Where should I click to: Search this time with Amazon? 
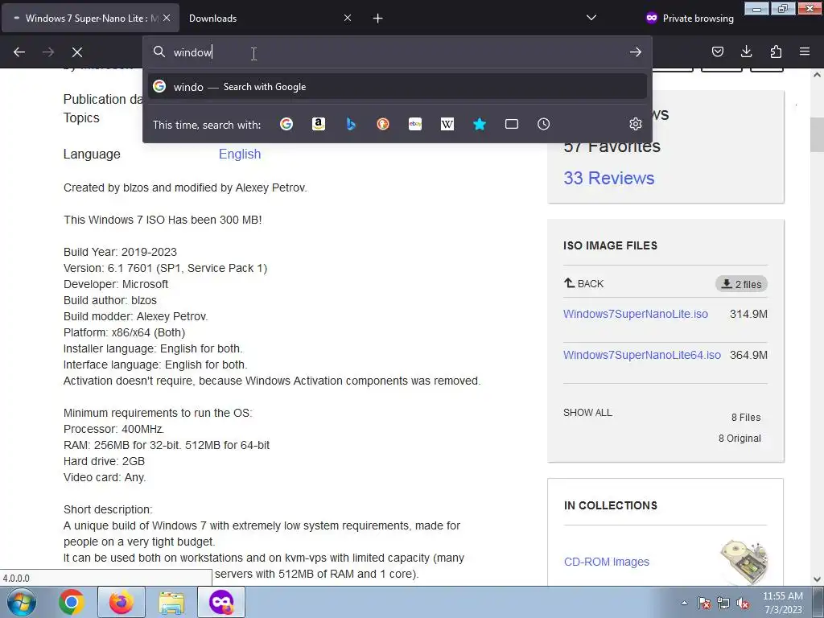(319, 124)
